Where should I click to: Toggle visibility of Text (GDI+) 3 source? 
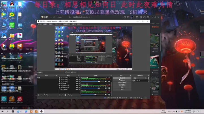(x=77, y=78)
